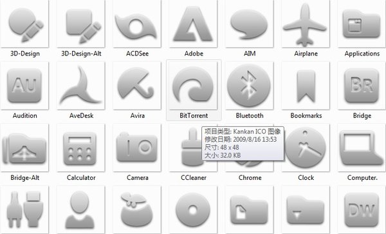Choose the Bridge BR icon
The image size is (386, 234).
tap(362, 86)
